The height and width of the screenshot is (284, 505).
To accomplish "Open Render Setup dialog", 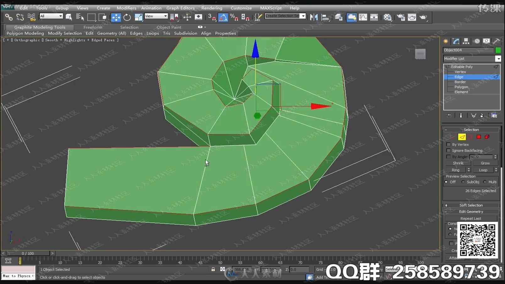I will [x=401, y=17].
